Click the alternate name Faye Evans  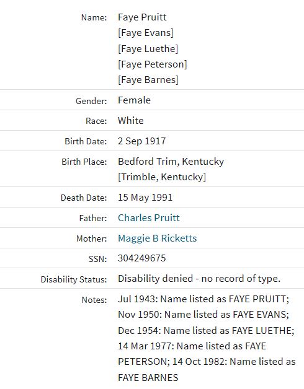click(x=146, y=33)
